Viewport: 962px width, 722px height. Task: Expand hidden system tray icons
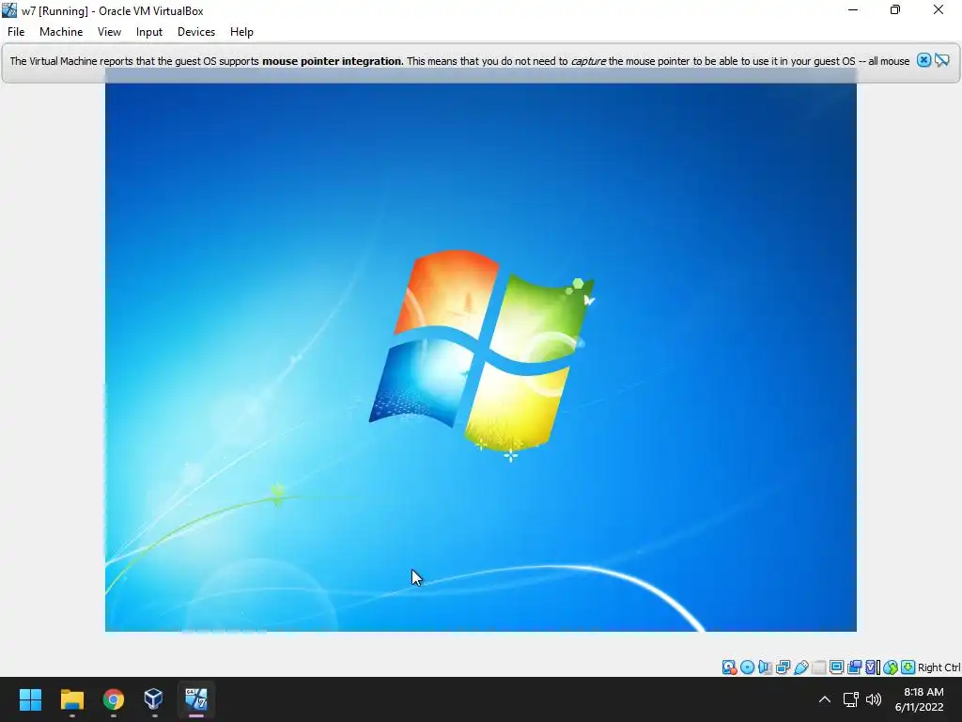pos(825,699)
